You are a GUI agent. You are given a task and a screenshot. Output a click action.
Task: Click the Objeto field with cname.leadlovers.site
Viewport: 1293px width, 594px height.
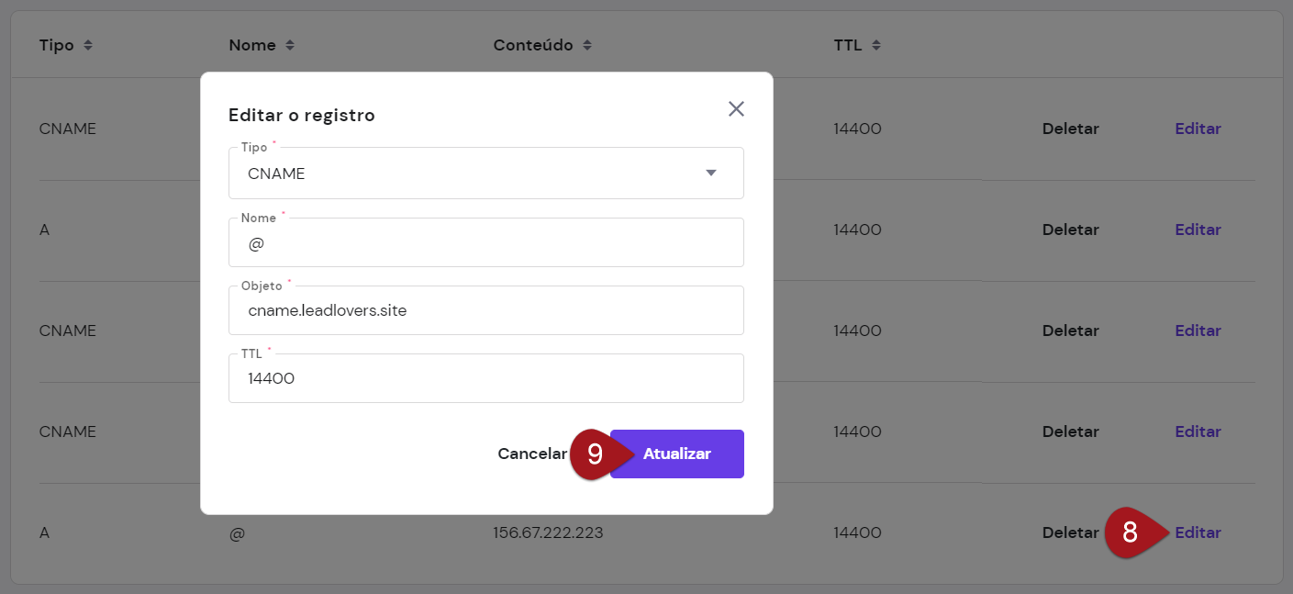click(485, 311)
